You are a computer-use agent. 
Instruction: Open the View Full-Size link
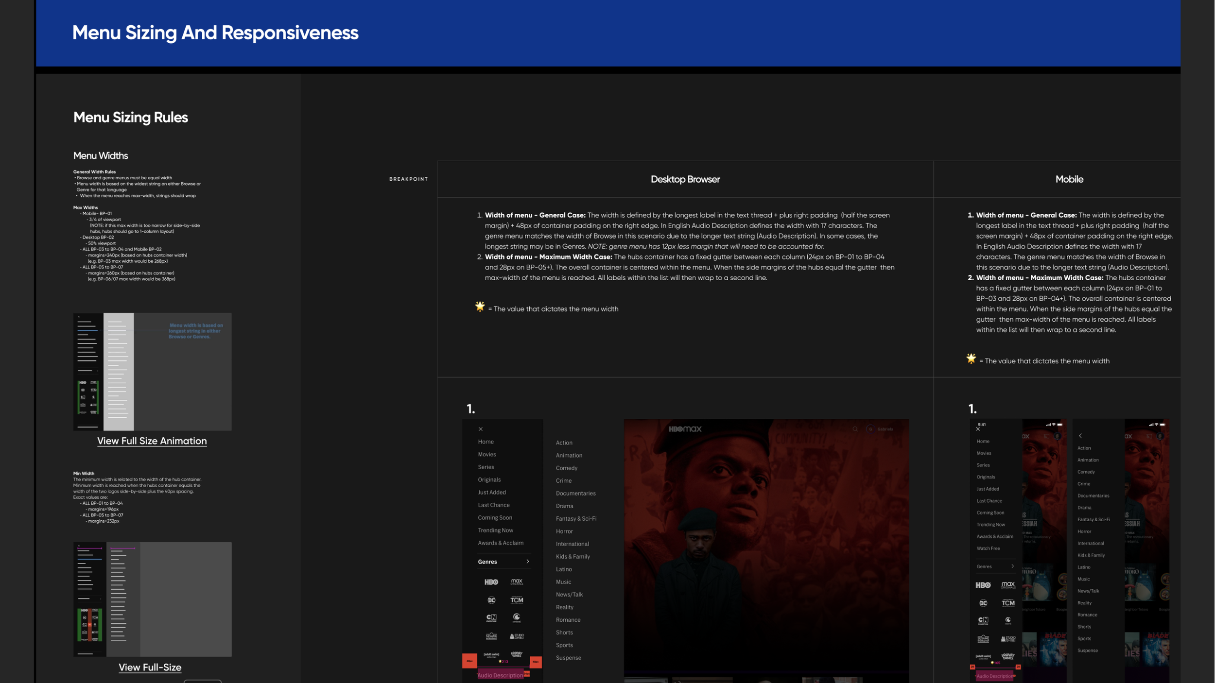[x=150, y=667]
